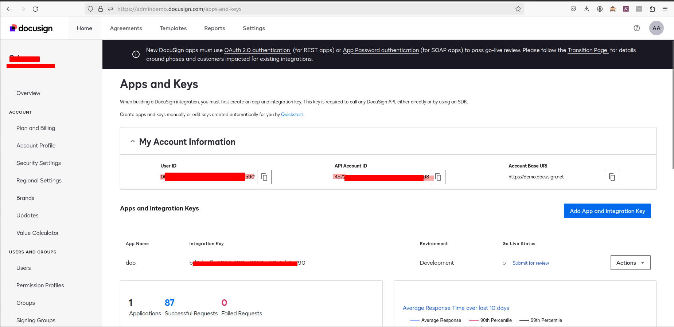
Task: Click the DocuSign logo
Action: pyautogui.click(x=31, y=28)
